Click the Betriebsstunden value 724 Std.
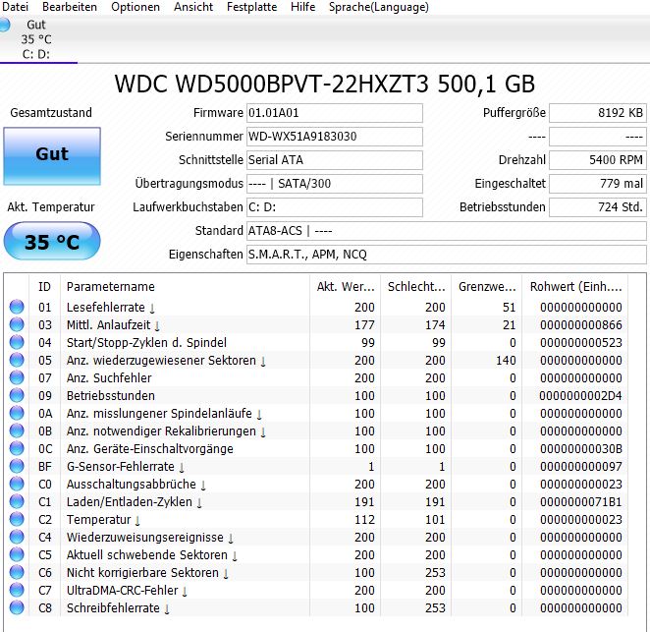Screen dimensions: 650x632 [x=598, y=207]
